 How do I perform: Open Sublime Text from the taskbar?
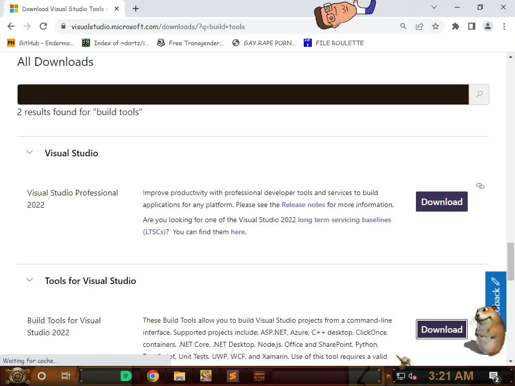[233, 376]
